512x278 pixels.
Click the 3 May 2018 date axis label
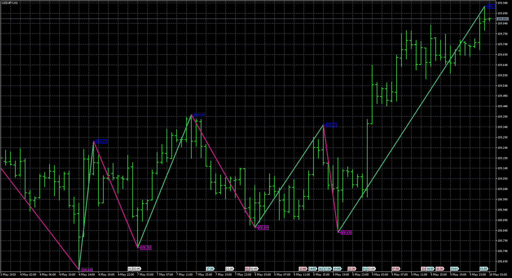tap(9, 275)
